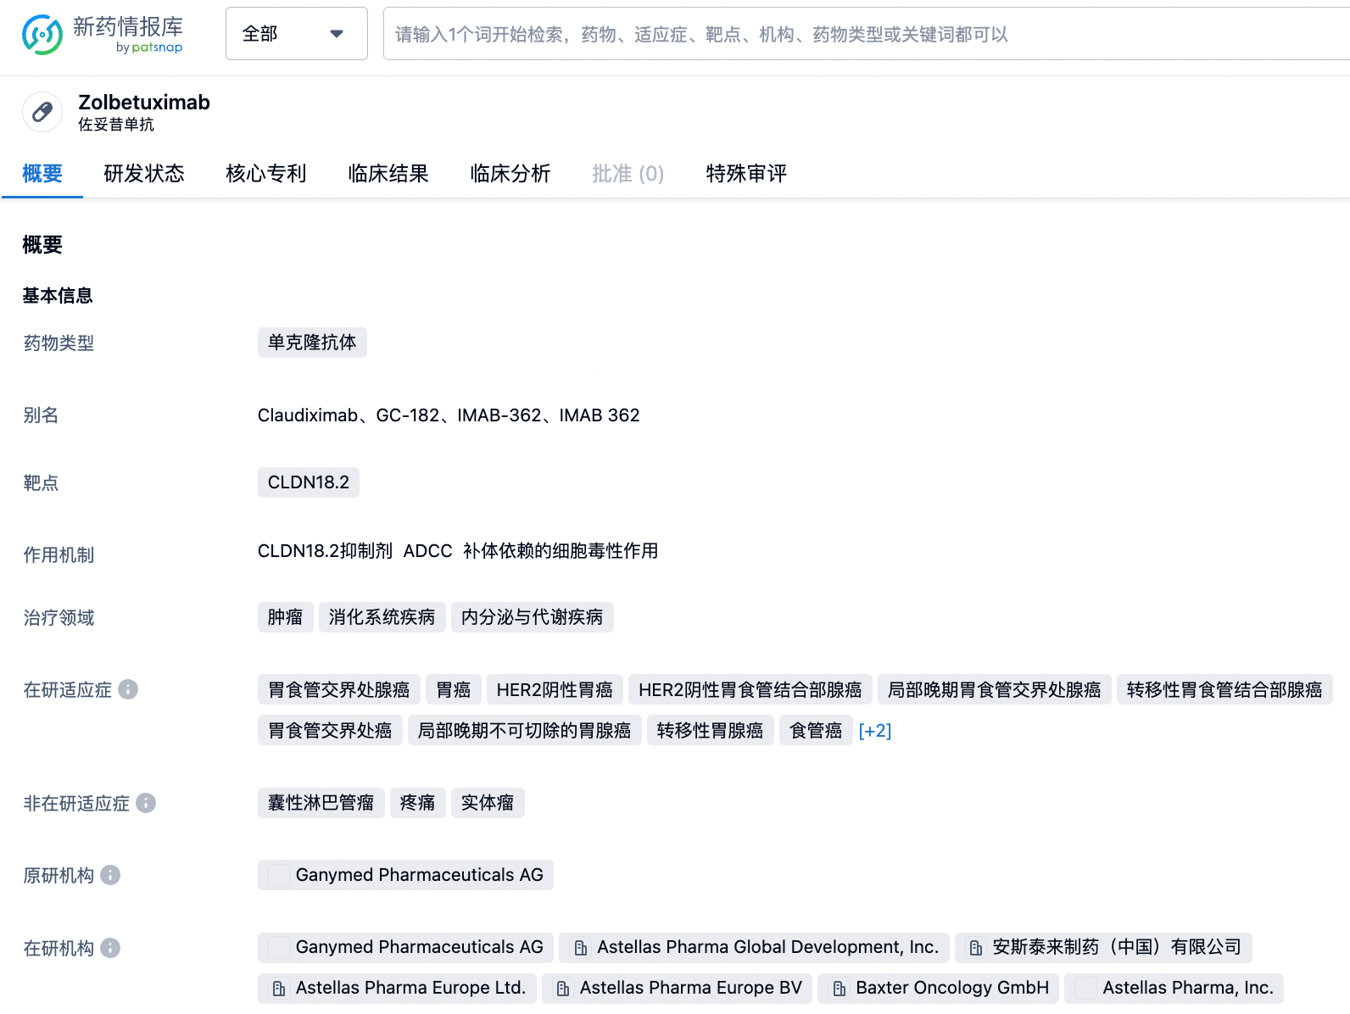Click the 转移性胃腺癌 indication tag

[x=711, y=731]
